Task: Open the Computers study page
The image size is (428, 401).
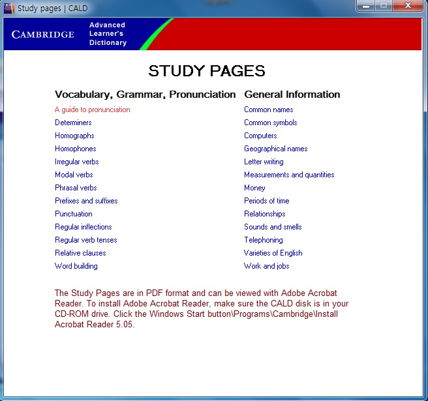Action: 260,136
